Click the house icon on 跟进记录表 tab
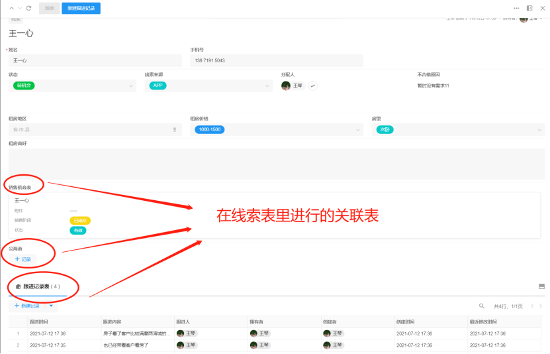The height and width of the screenshot is (354, 550). point(19,286)
